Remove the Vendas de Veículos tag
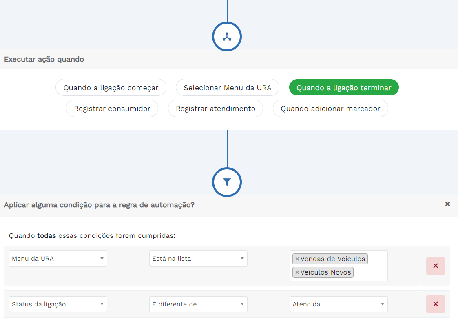 [x=297, y=259]
